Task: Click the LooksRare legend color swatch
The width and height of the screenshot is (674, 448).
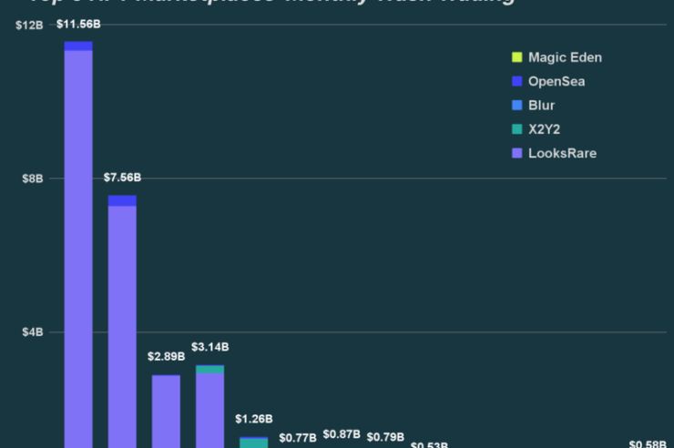Action: [x=517, y=153]
